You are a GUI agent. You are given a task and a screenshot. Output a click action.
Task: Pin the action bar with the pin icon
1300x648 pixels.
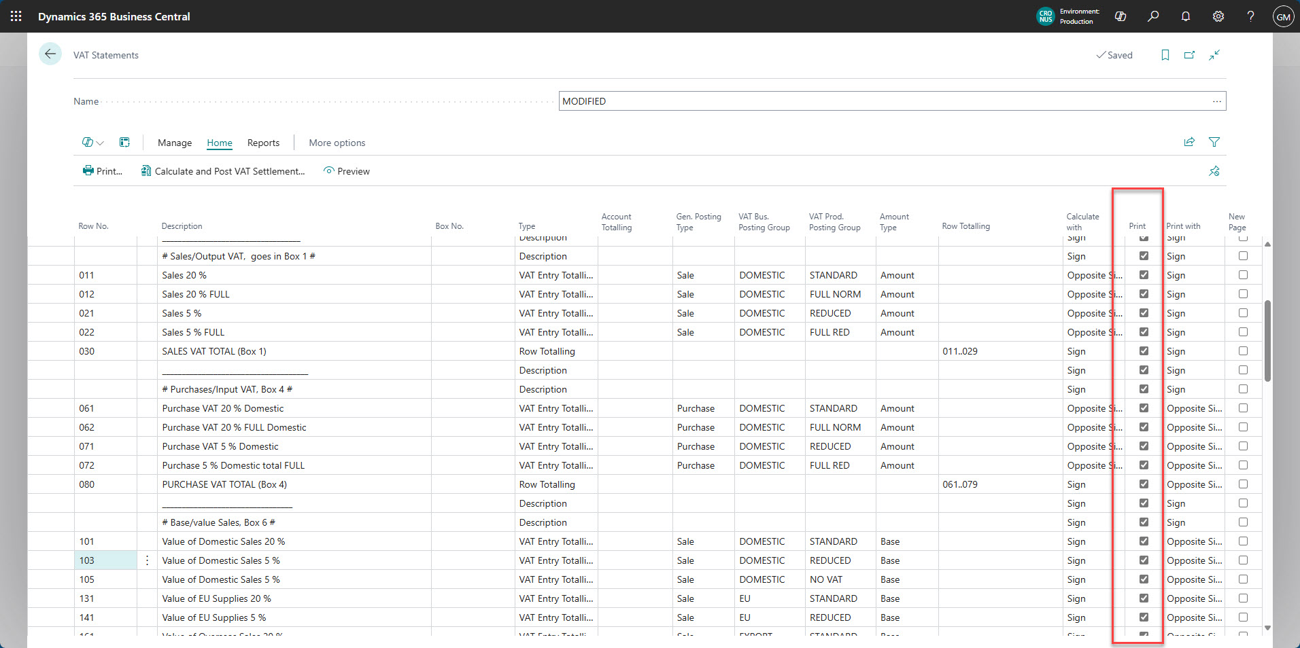1214,171
